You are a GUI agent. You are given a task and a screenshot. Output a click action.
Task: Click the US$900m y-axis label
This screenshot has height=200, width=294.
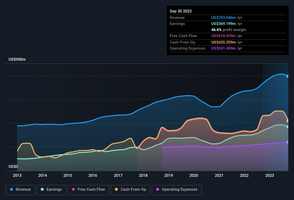(x=17, y=59)
